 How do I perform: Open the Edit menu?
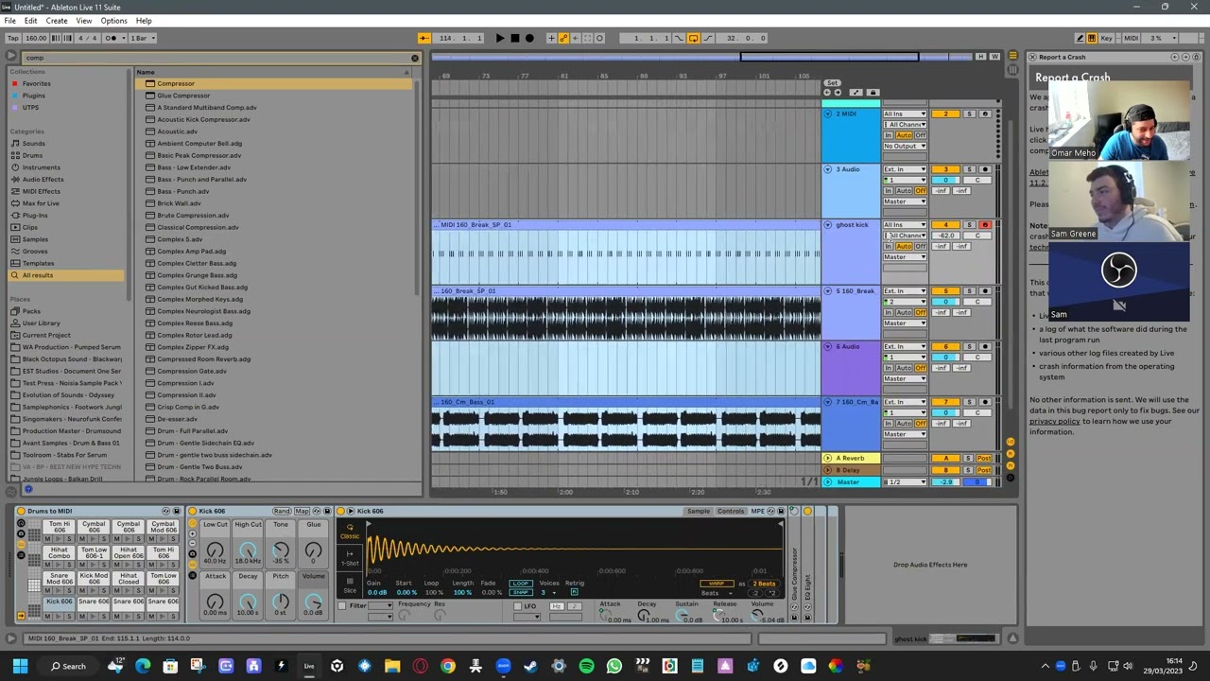[x=30, y=21]
